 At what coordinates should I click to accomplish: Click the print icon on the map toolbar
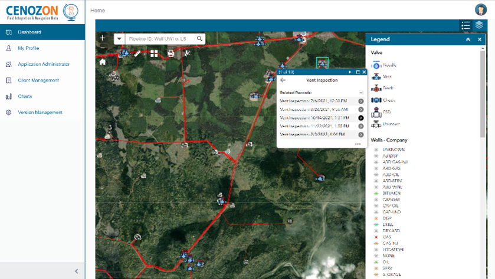click(171, 54)
